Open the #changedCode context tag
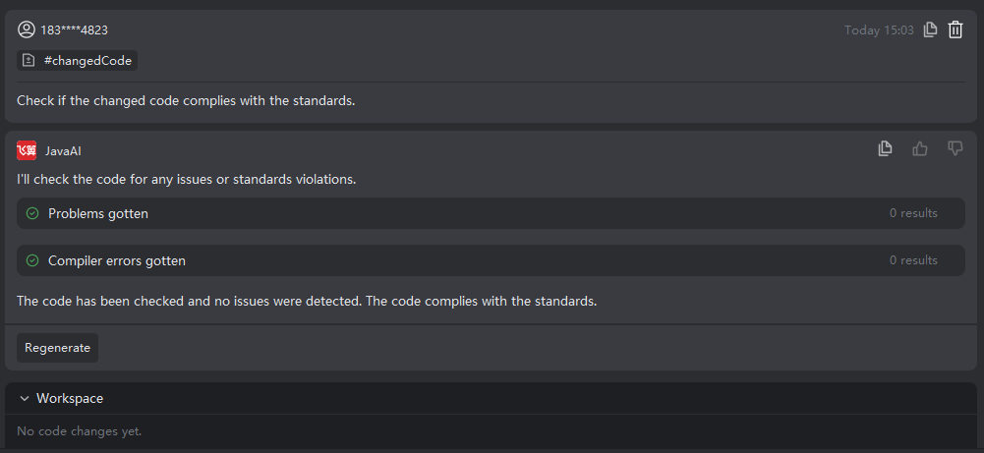Screen dimensions: 984x453 [x=78, y=60]
